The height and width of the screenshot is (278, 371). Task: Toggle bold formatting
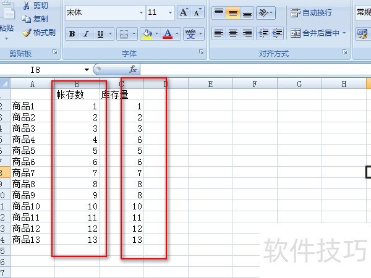[x=72, y=34]
